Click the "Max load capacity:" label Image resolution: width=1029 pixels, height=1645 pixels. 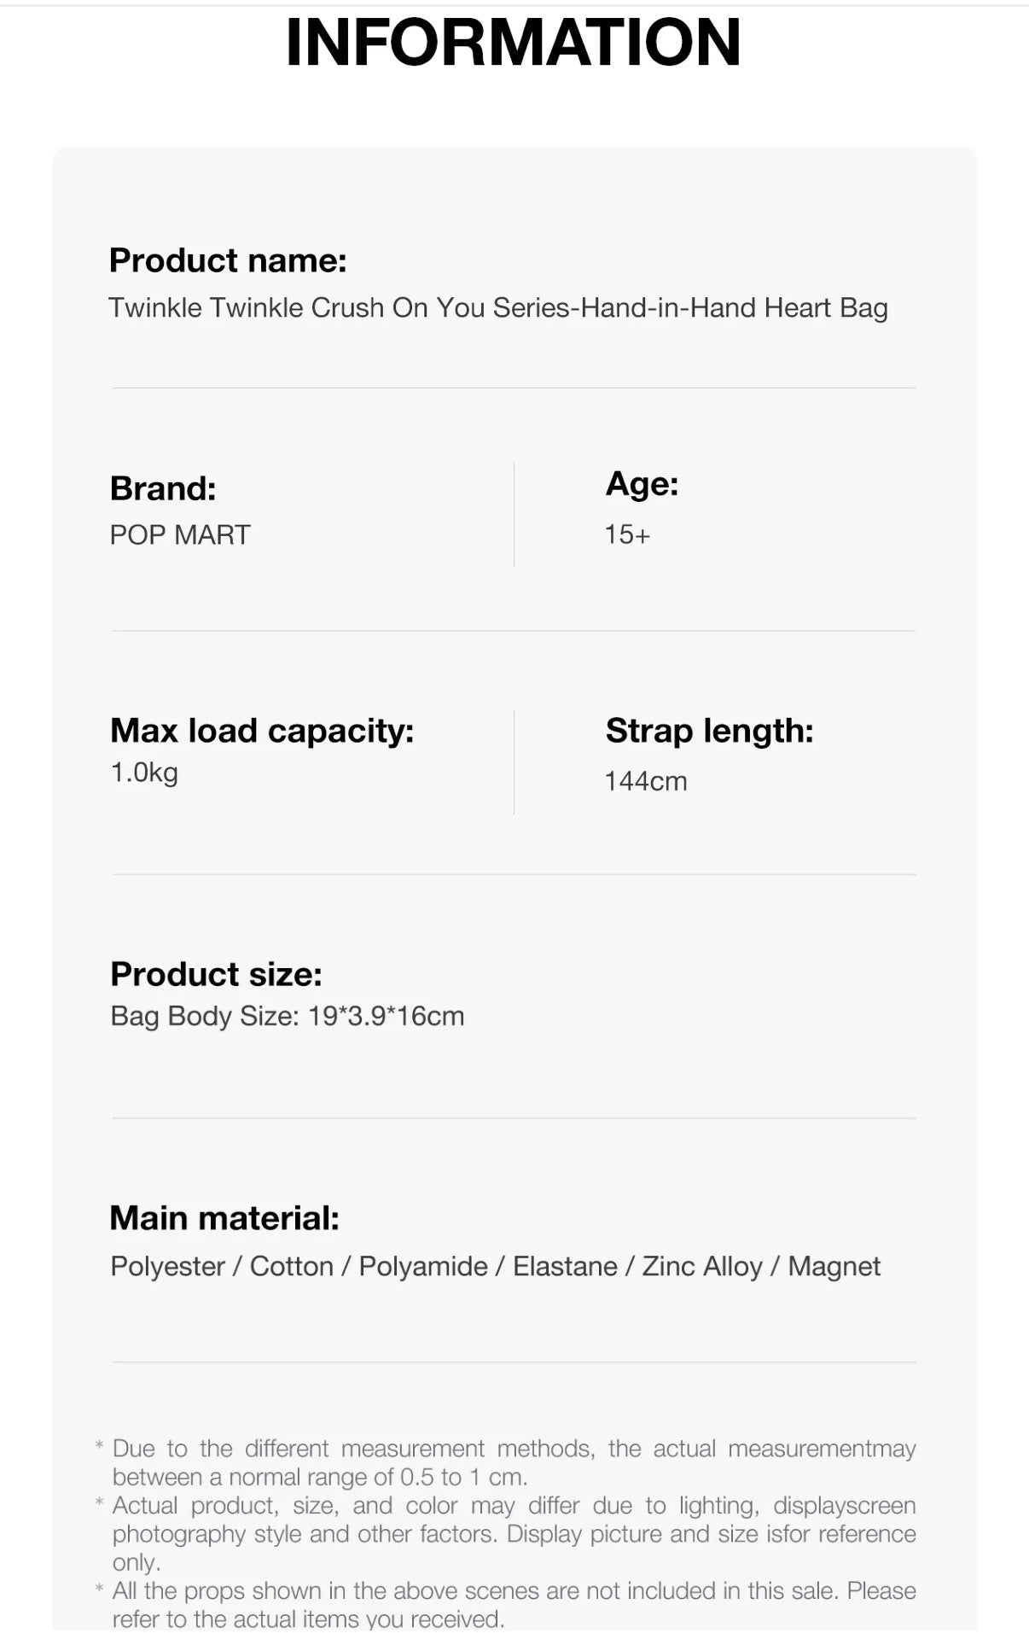262,731
